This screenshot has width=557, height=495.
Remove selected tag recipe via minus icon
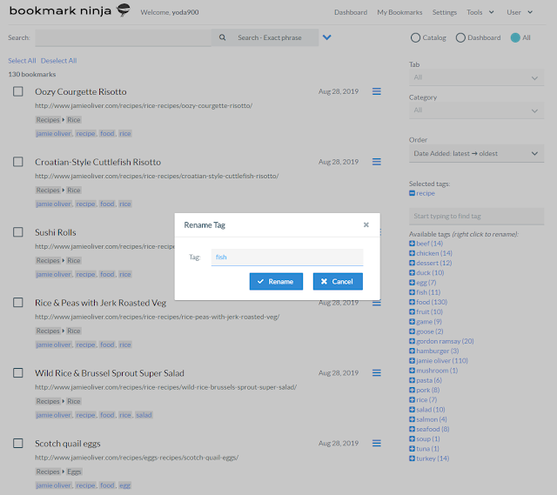(412, 193)
